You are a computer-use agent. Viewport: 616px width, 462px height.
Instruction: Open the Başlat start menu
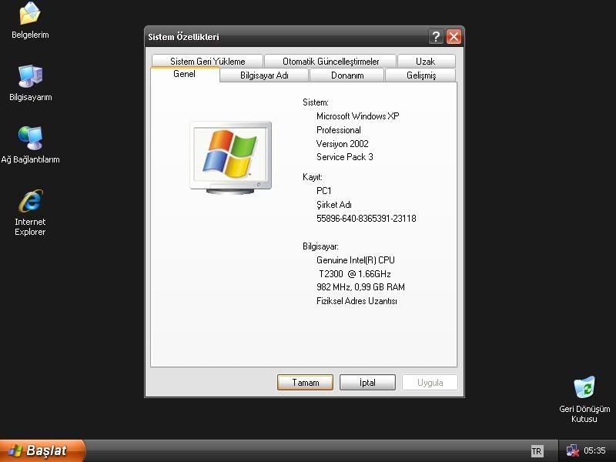click(x=42, y=450)
